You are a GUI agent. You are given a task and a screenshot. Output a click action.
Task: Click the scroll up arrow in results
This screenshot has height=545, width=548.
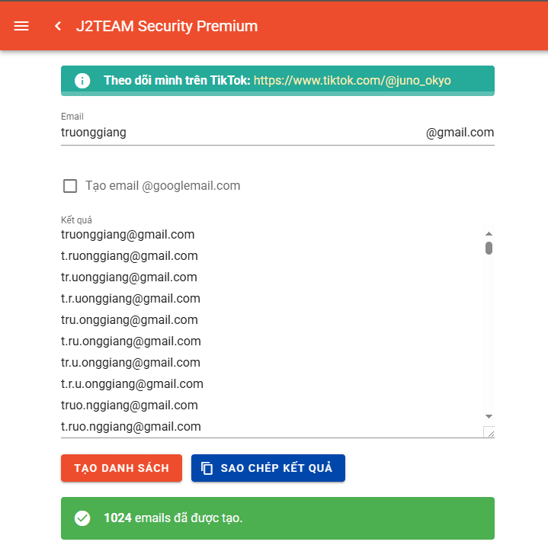pyautogui.click(x=489, y=234)
